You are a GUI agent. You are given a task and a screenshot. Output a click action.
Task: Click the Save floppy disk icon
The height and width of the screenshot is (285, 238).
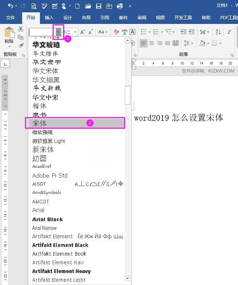pyautogui.click(x=99, y=6)
